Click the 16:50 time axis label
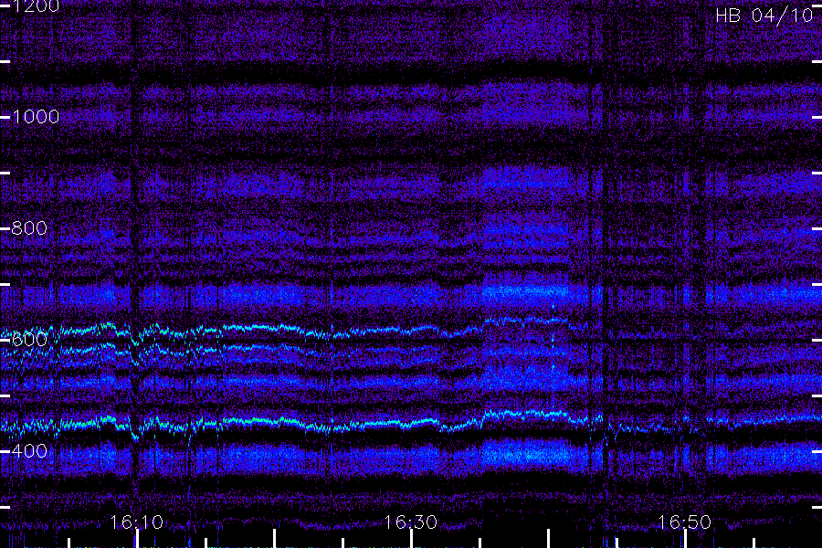The height and width of the screenshot is (548, 822). pos(685,522)
